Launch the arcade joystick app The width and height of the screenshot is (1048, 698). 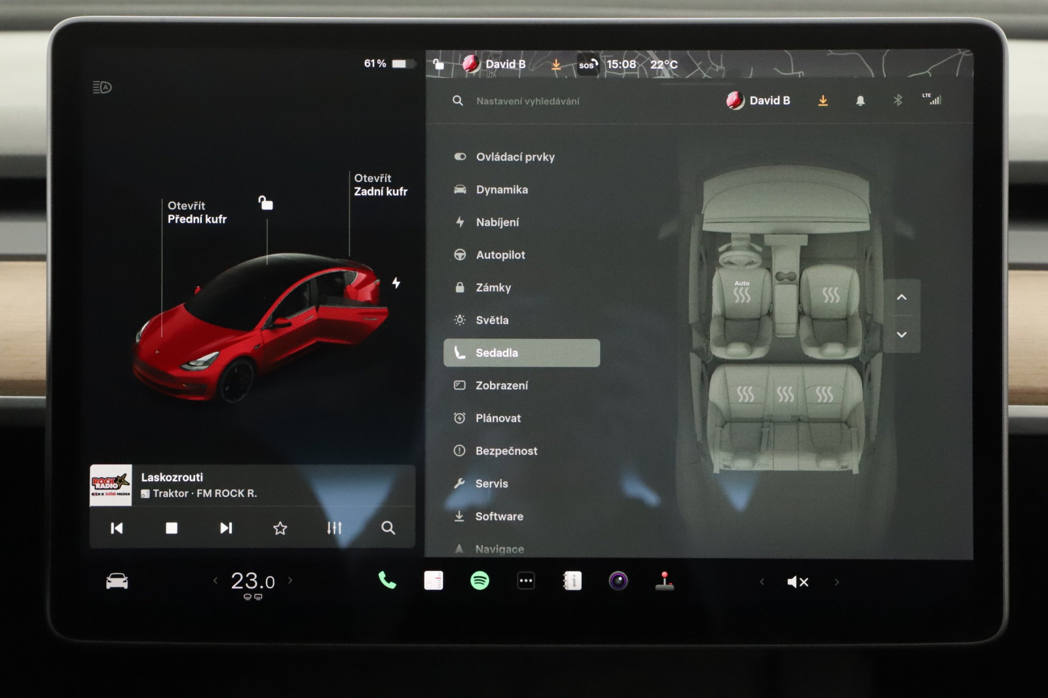tap(664, 581)
